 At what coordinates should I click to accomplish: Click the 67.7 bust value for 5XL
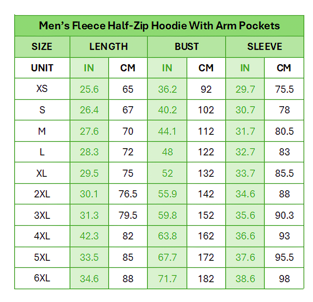(x=167, y=257)
